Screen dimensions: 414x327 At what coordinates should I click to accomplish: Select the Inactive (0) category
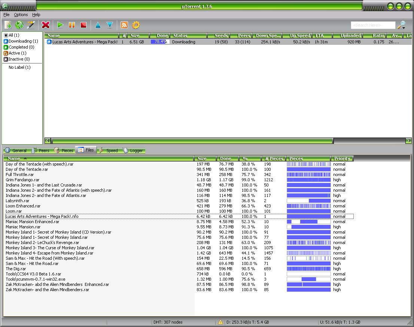pos(19,59)
